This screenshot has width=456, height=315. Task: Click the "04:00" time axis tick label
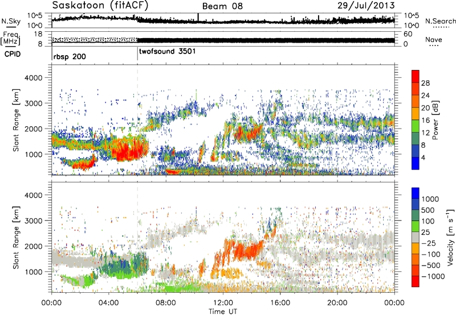(108, 303)
